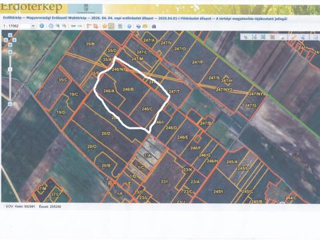Click the pencil edit icon in overlay toolbar

coord(294,37)
